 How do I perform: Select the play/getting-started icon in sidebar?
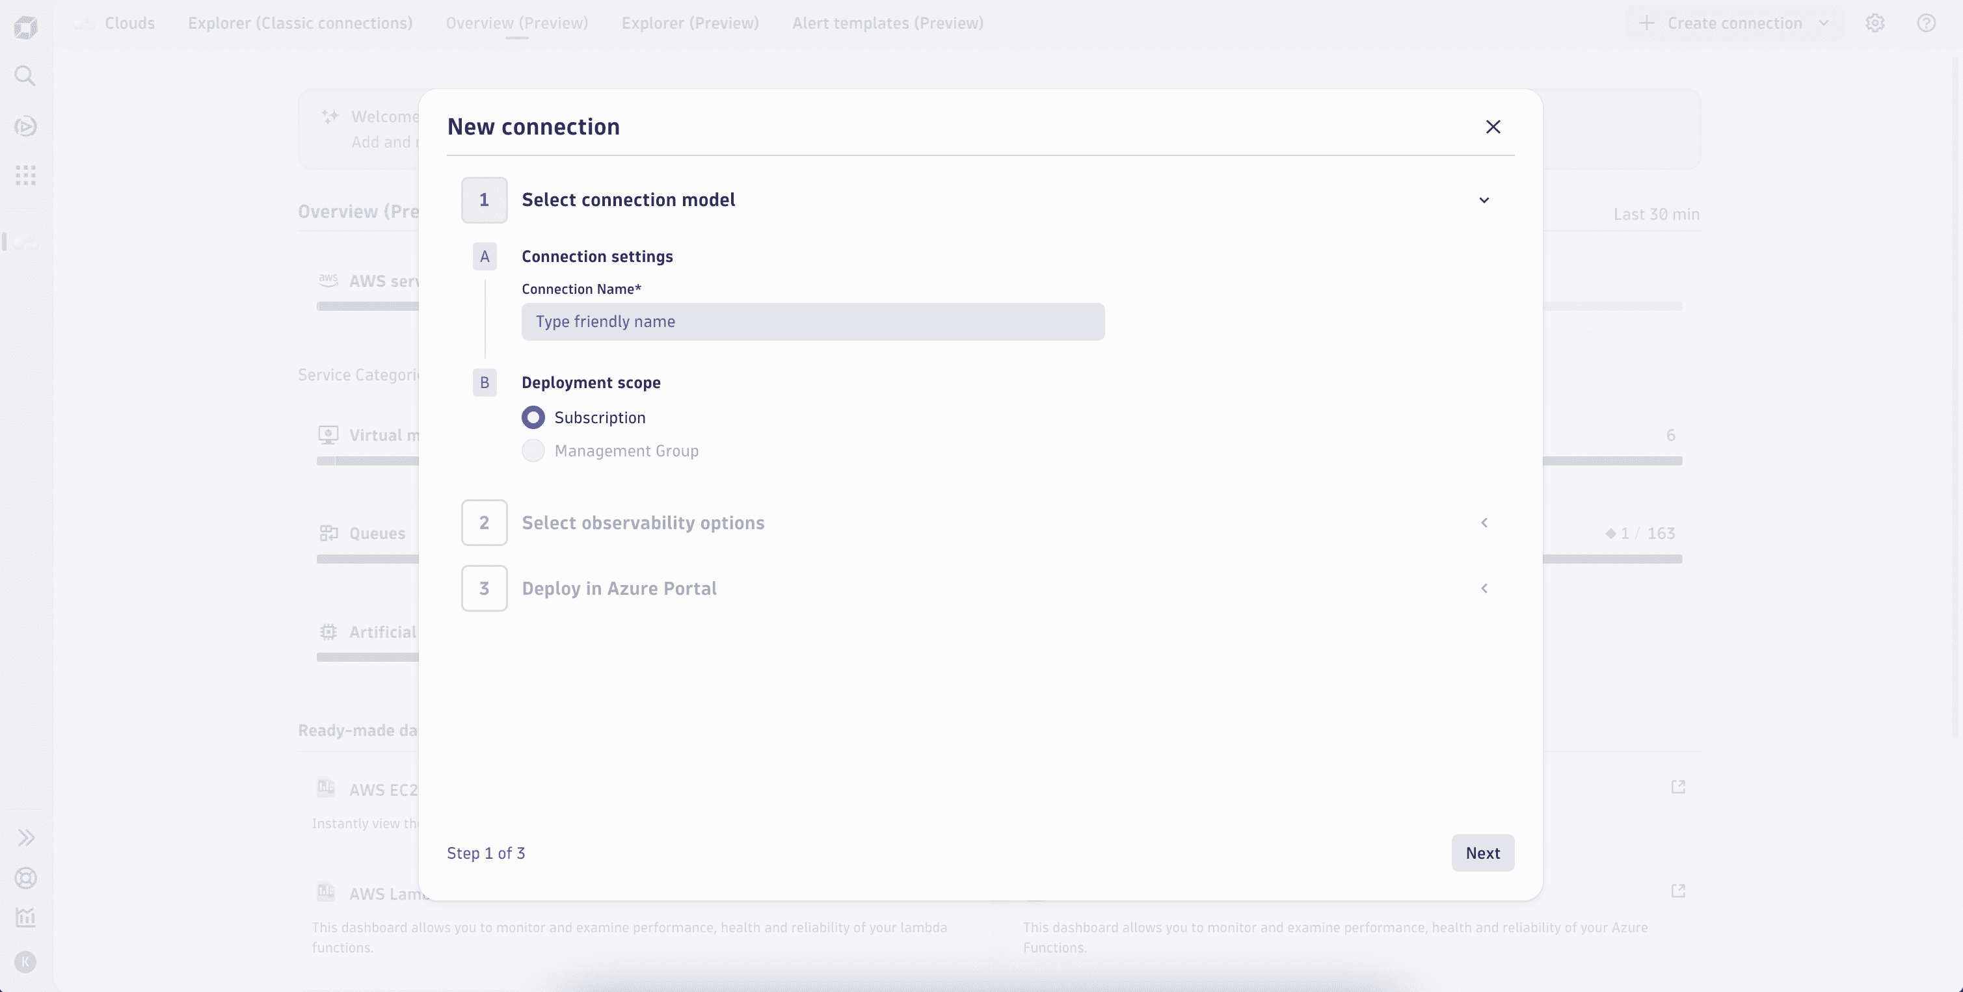(x=25, y=126)
